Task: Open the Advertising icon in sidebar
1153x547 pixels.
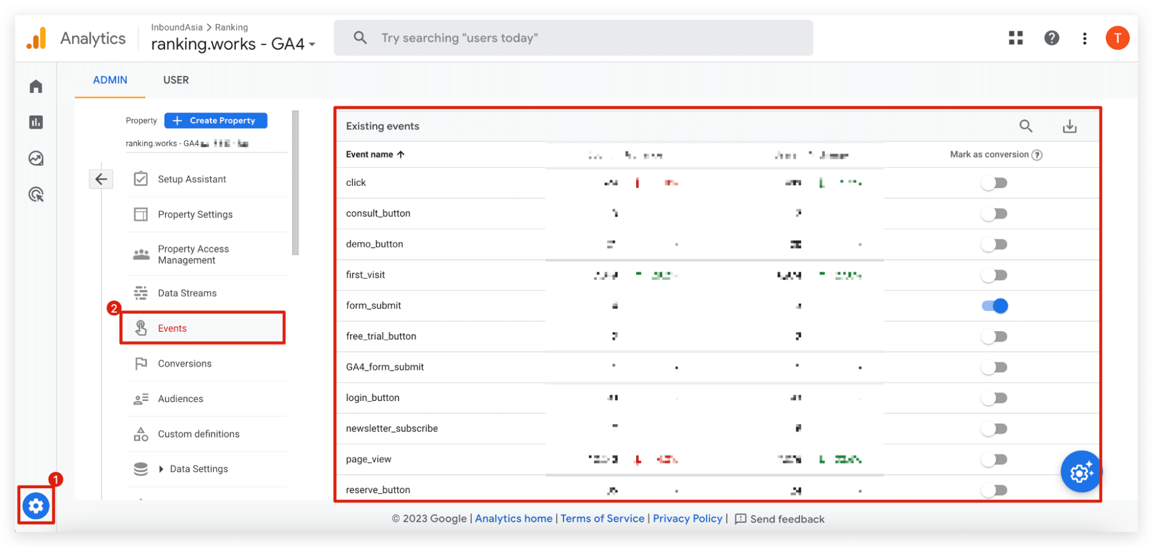Action: (x=36, y=195)
